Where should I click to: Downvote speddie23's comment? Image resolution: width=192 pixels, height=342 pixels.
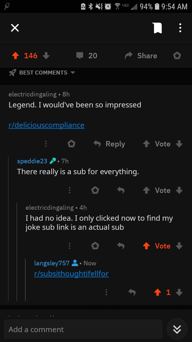[179, 190]
